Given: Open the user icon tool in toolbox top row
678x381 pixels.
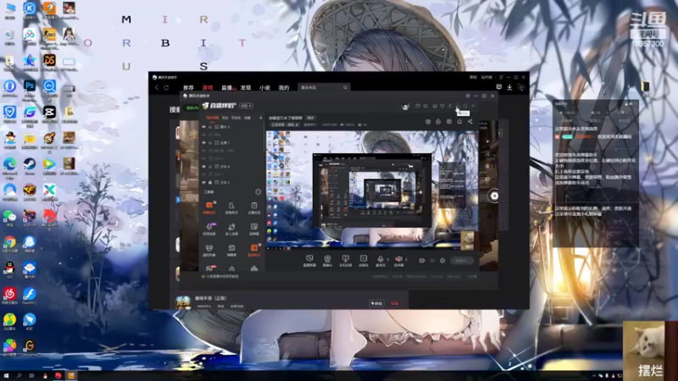Looking at the screenshot, I should pos(231,207).
